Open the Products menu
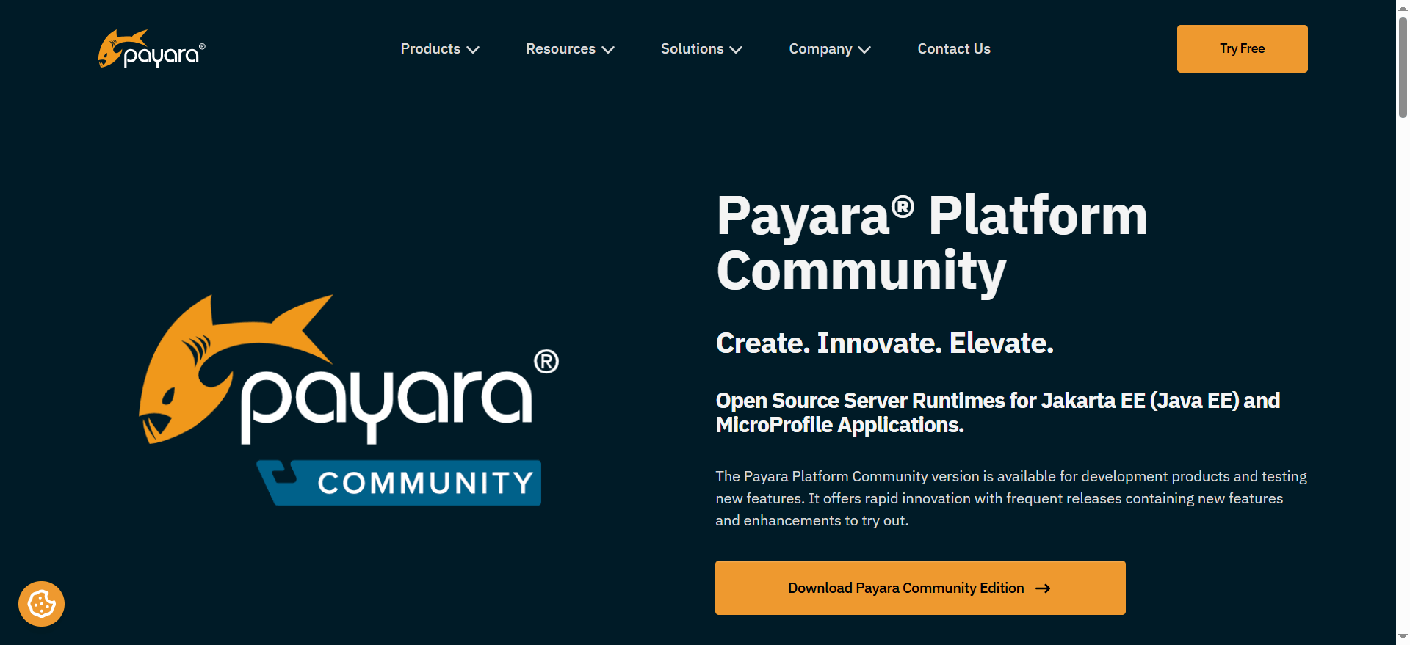The image size is (1410, 645). [x=439, y=48]
